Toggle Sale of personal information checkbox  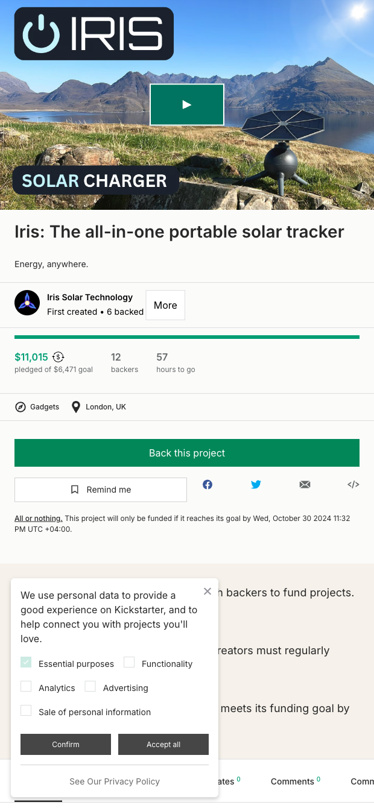click(26, 711)
